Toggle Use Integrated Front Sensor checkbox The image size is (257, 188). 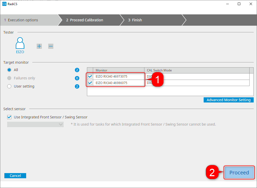click(9, 117)
